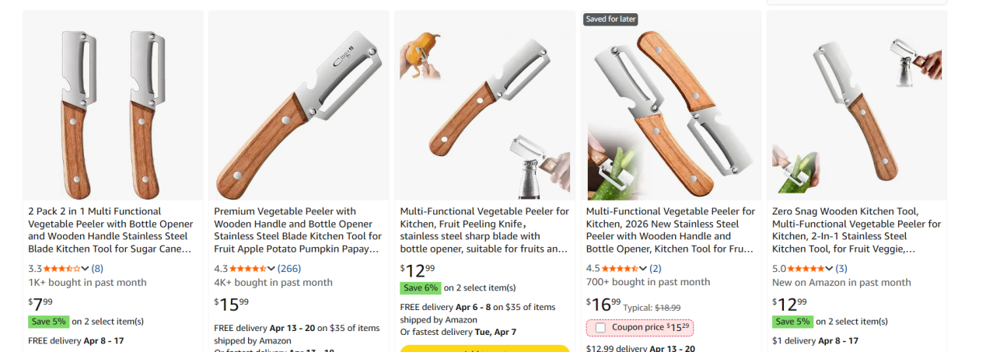Expand the 4.3 star rating breakdown chevron
Image resolution: width=986 pixels, height=352 pixels.
coord(271,269)
